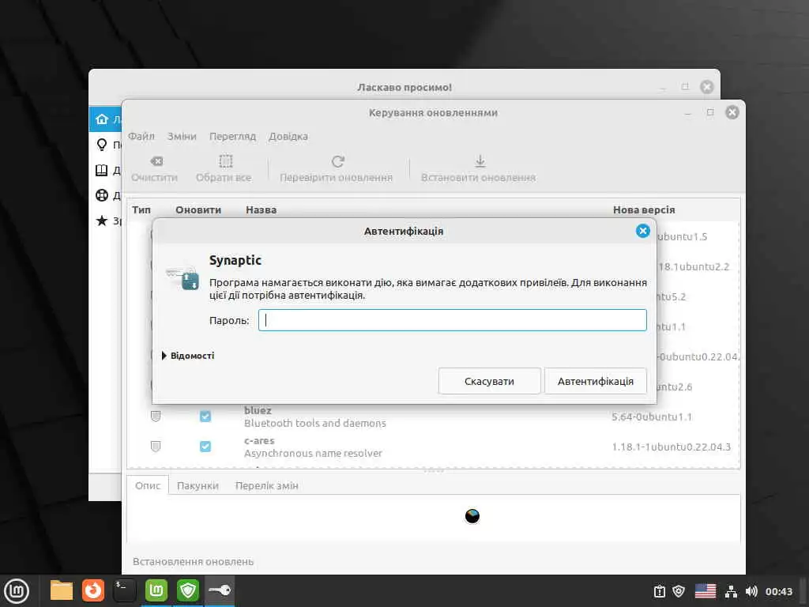Open the Файл menu
The width and height of the screenshot is (809, 607).
point(141,136)
